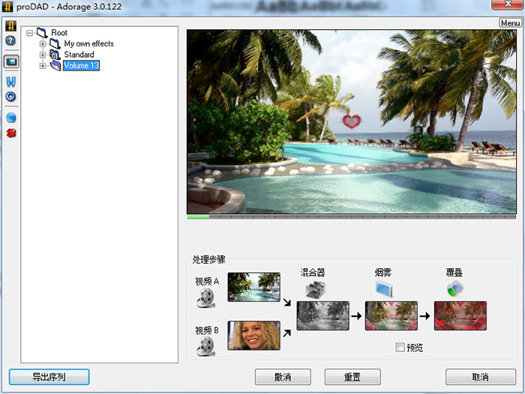
Task: Click the heart overlay in the preview
Action: [x=352, y=121]
